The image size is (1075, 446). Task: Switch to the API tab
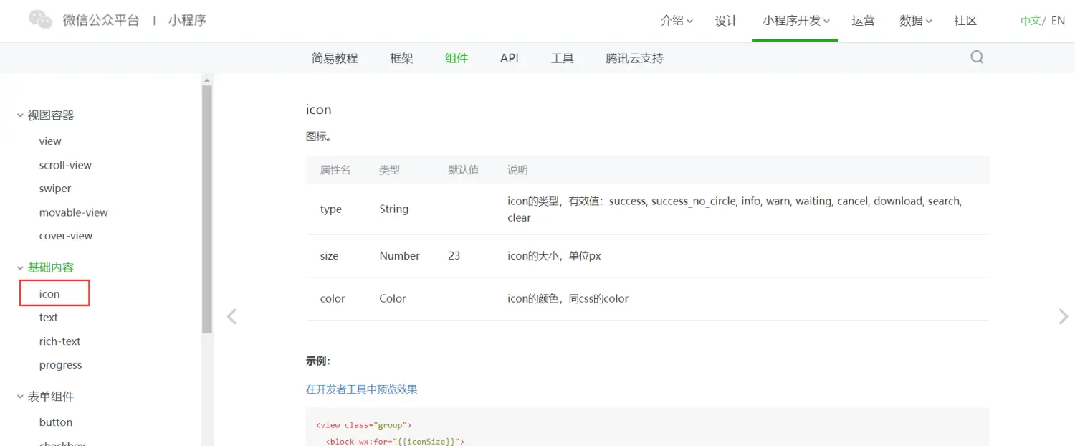pyautogui.click(x=509, y=58)
